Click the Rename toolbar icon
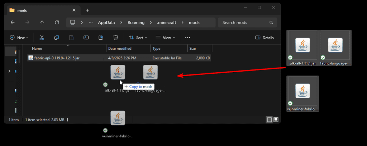 [86, 37]
